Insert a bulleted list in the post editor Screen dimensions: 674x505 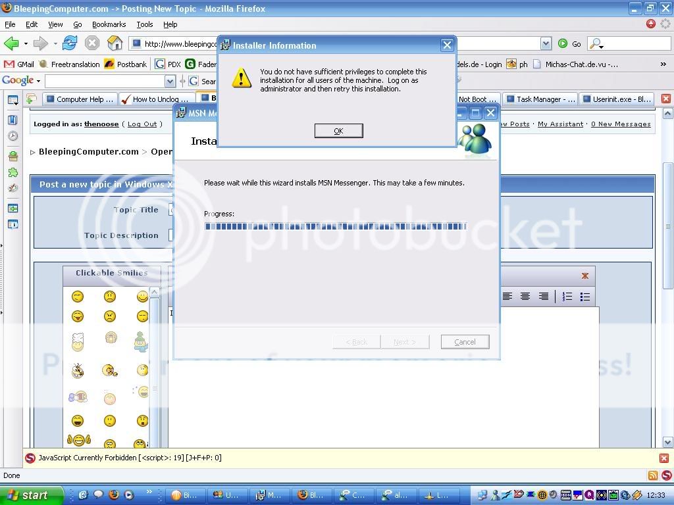pyautogui.click(x=585, y=297)
